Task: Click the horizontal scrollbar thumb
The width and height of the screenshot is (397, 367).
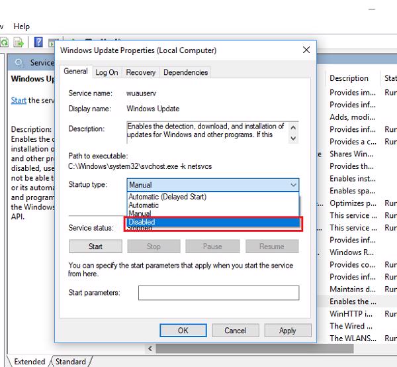Action: (x=255, y=348)
